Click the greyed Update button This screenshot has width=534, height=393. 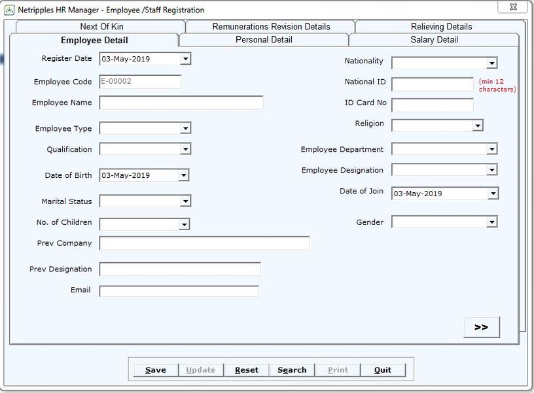201,370
